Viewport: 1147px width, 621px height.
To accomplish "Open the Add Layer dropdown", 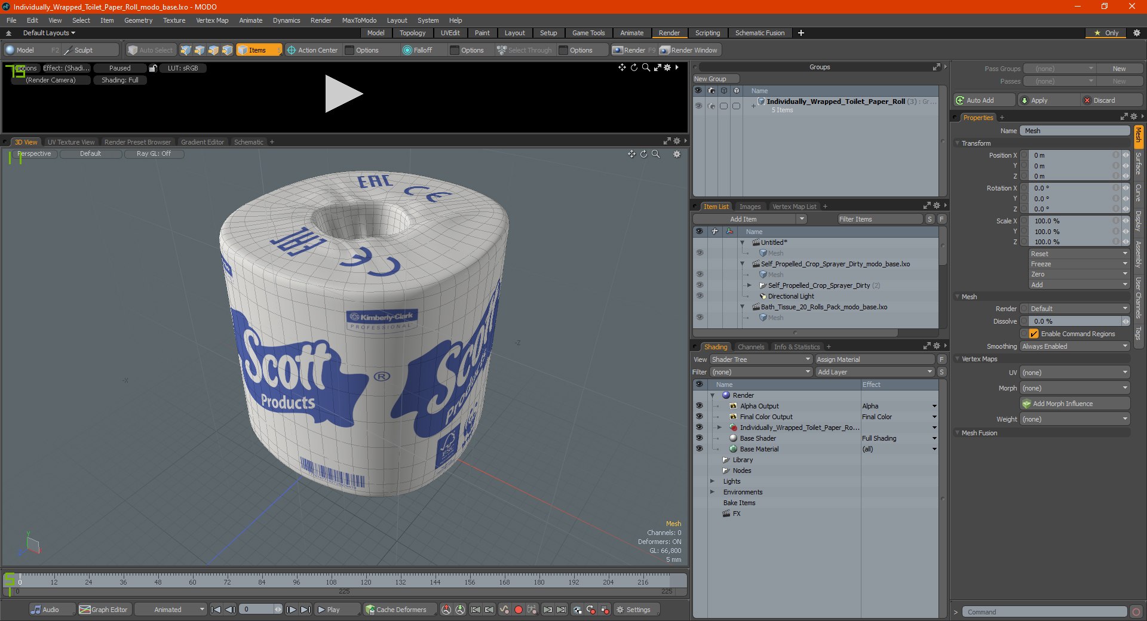I will click(x=874, y=372).
